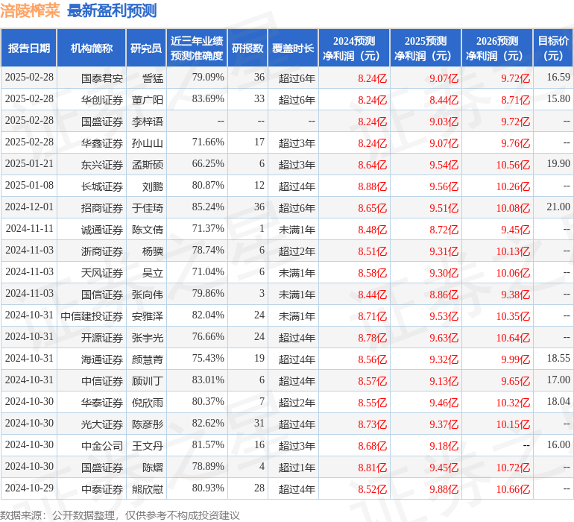The height and width of the screenshot is (522, 574).
Task: Open the 招商证券 institution entry
Action: (x=102, y=207)
